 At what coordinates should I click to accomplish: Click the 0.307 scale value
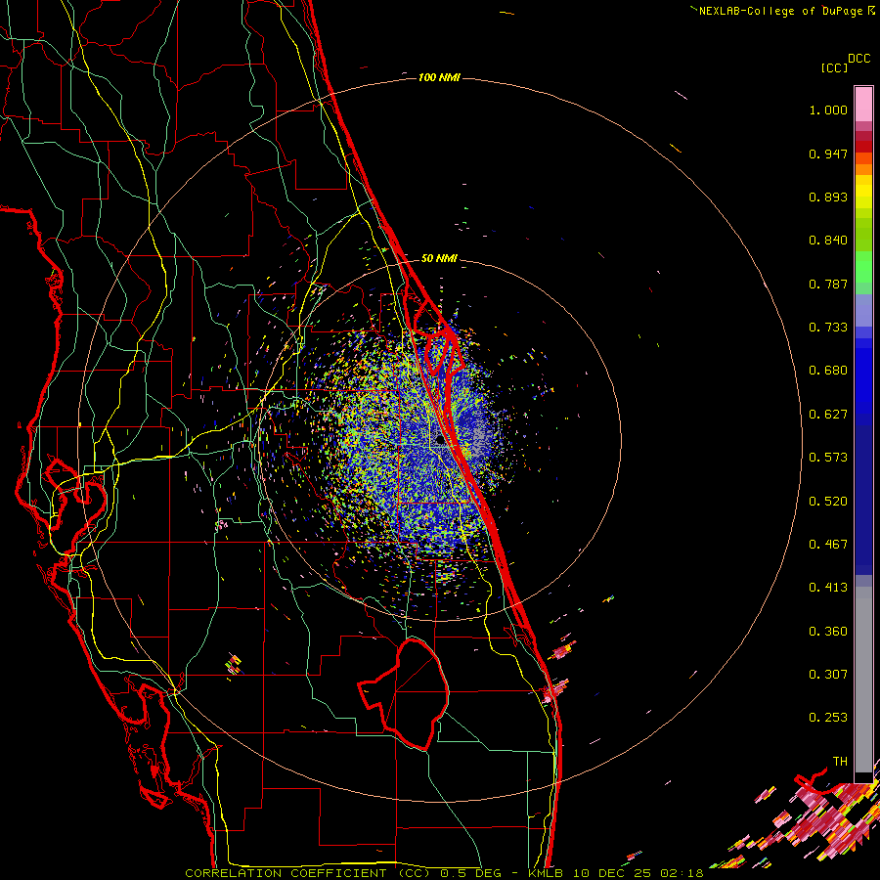pos(828,675)
